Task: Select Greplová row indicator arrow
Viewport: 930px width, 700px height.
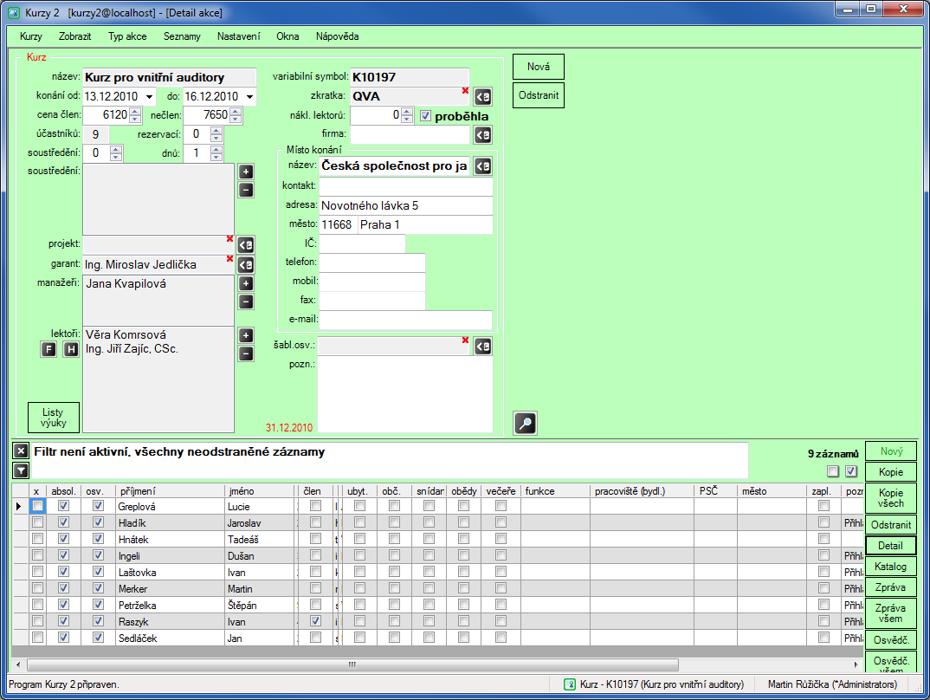Action: (x=18, y=506)
